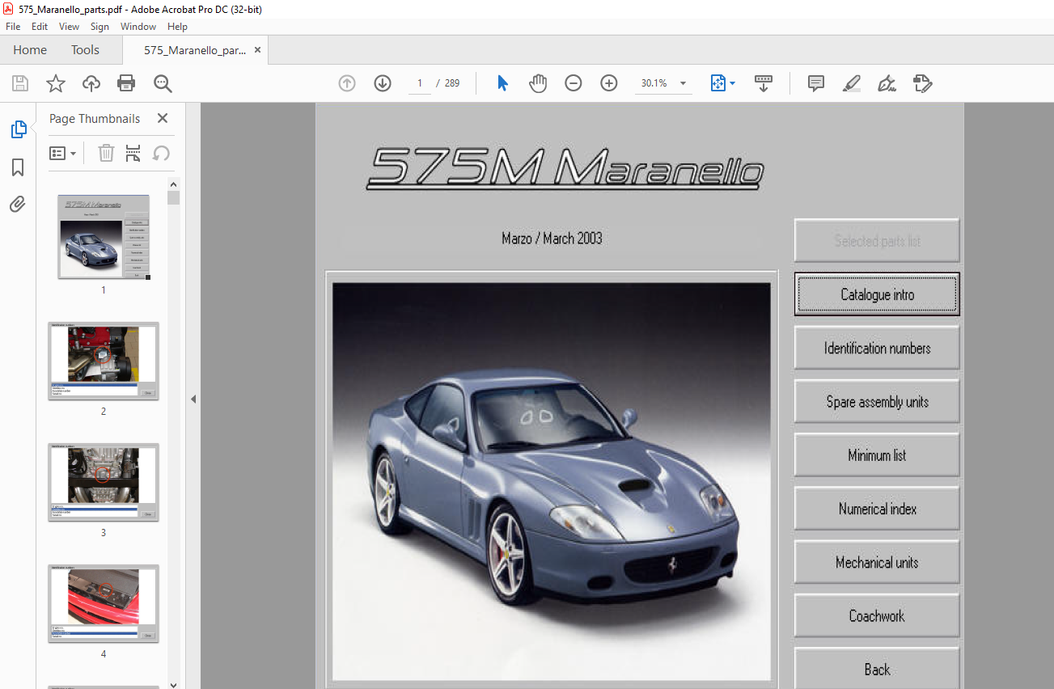Choose the Selection arrow tool
Viewport: 1054px width, 689px height.
(502, 83)
